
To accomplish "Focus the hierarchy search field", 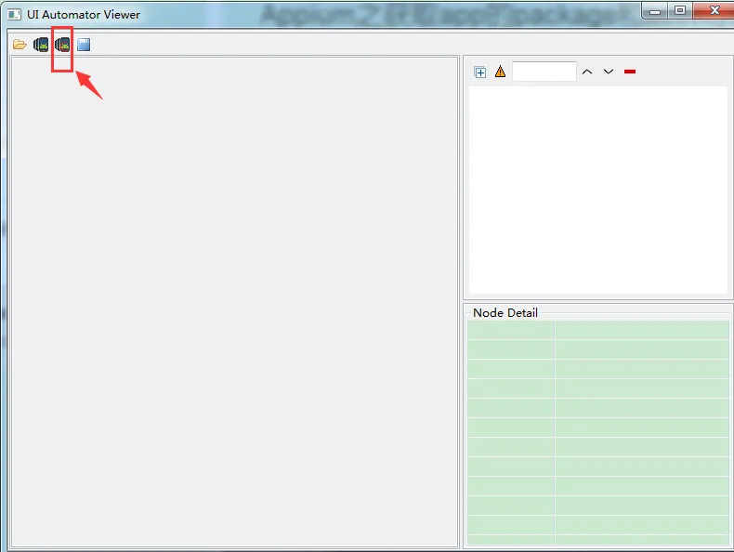I will (544, 72).
